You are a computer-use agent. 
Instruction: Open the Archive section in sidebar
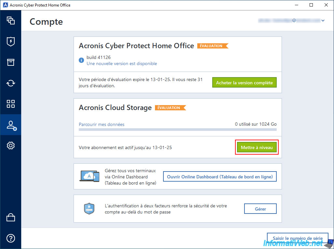(x=11, y=62)
